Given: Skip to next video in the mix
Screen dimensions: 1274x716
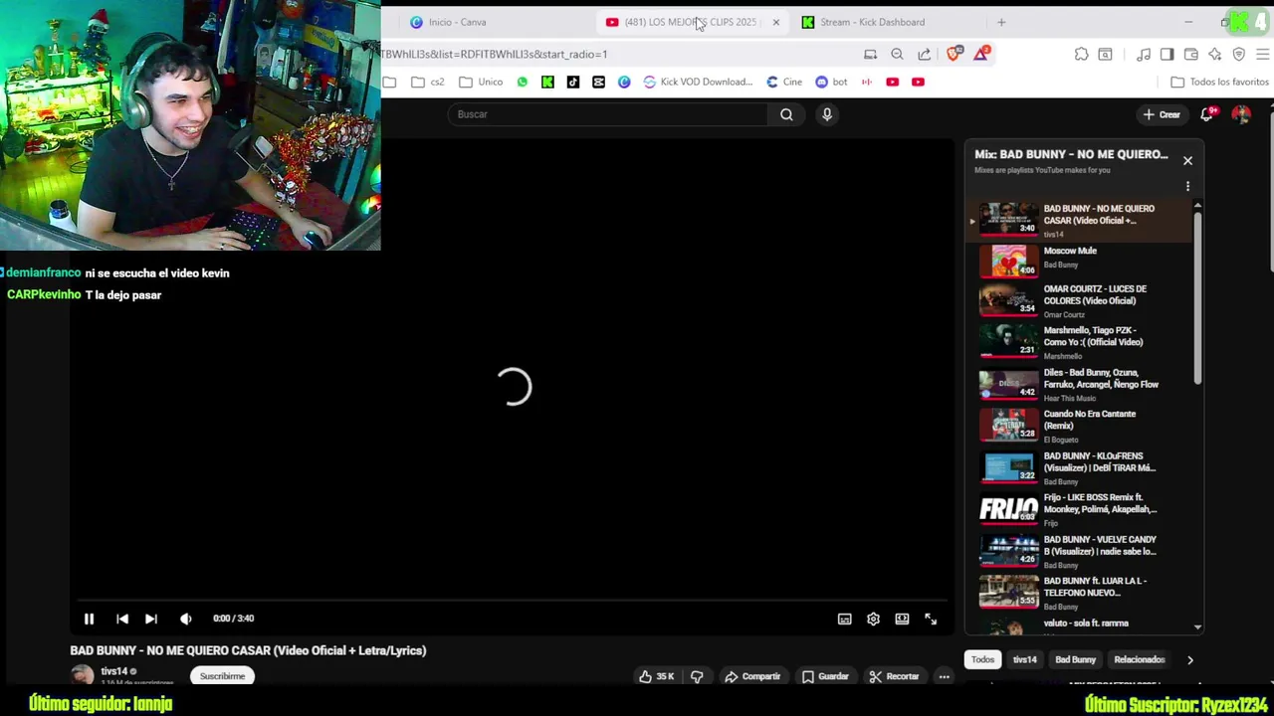Looking at the screenshot, I should click(x=151, y=619).
